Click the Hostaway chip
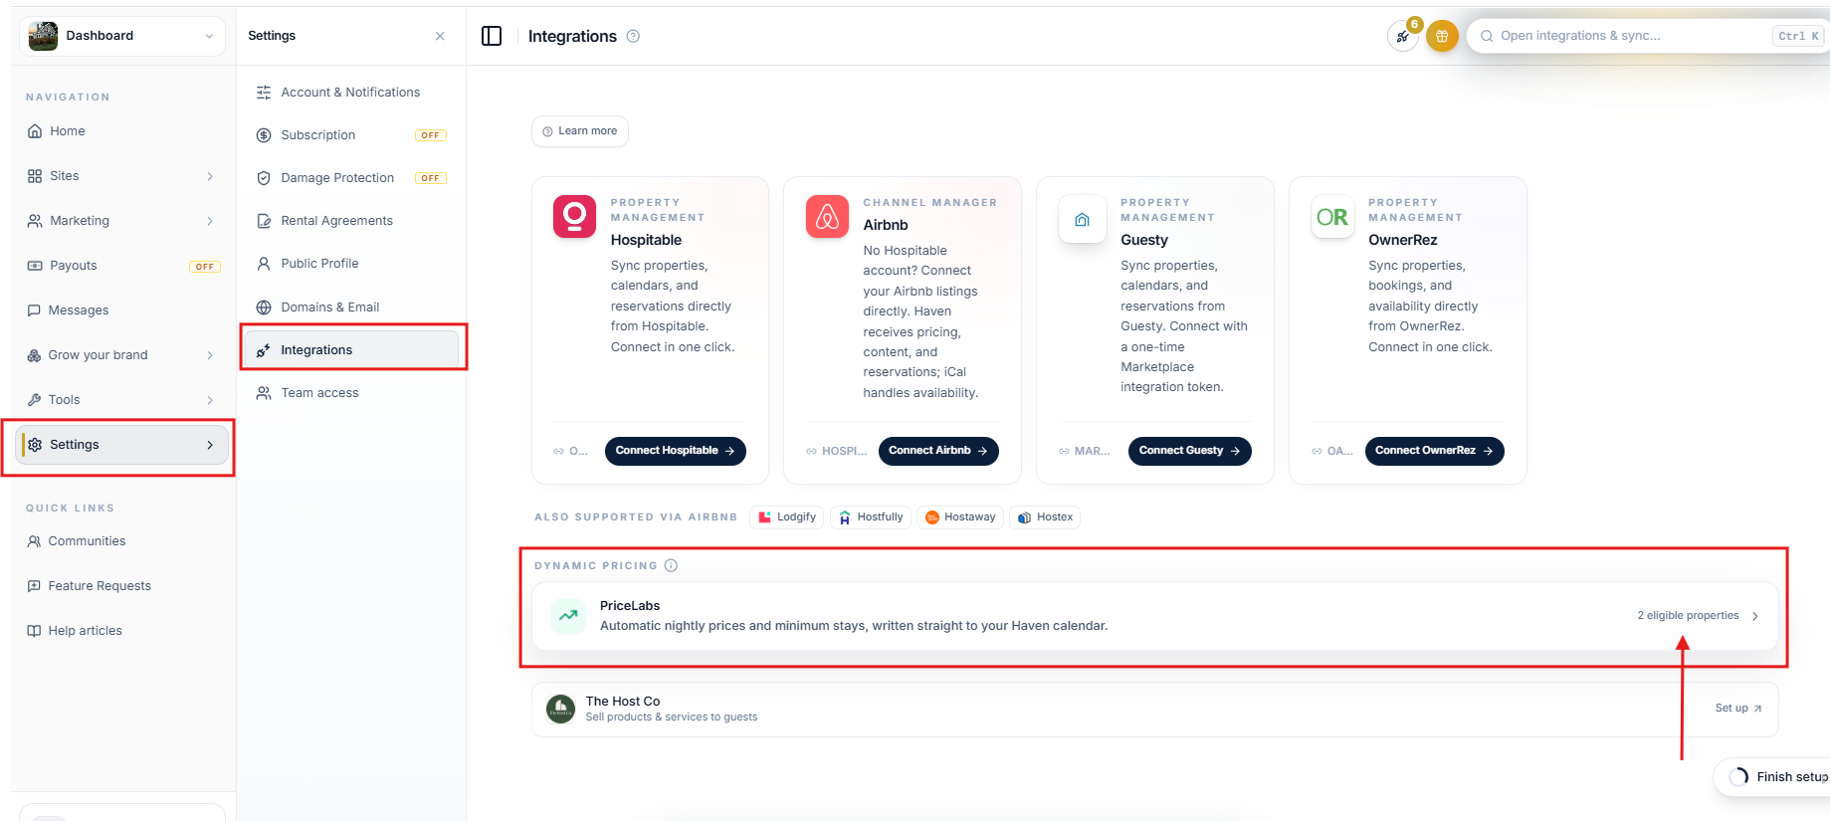The height and width of the screenshot is (821, 1830). (x=960, y=517)
